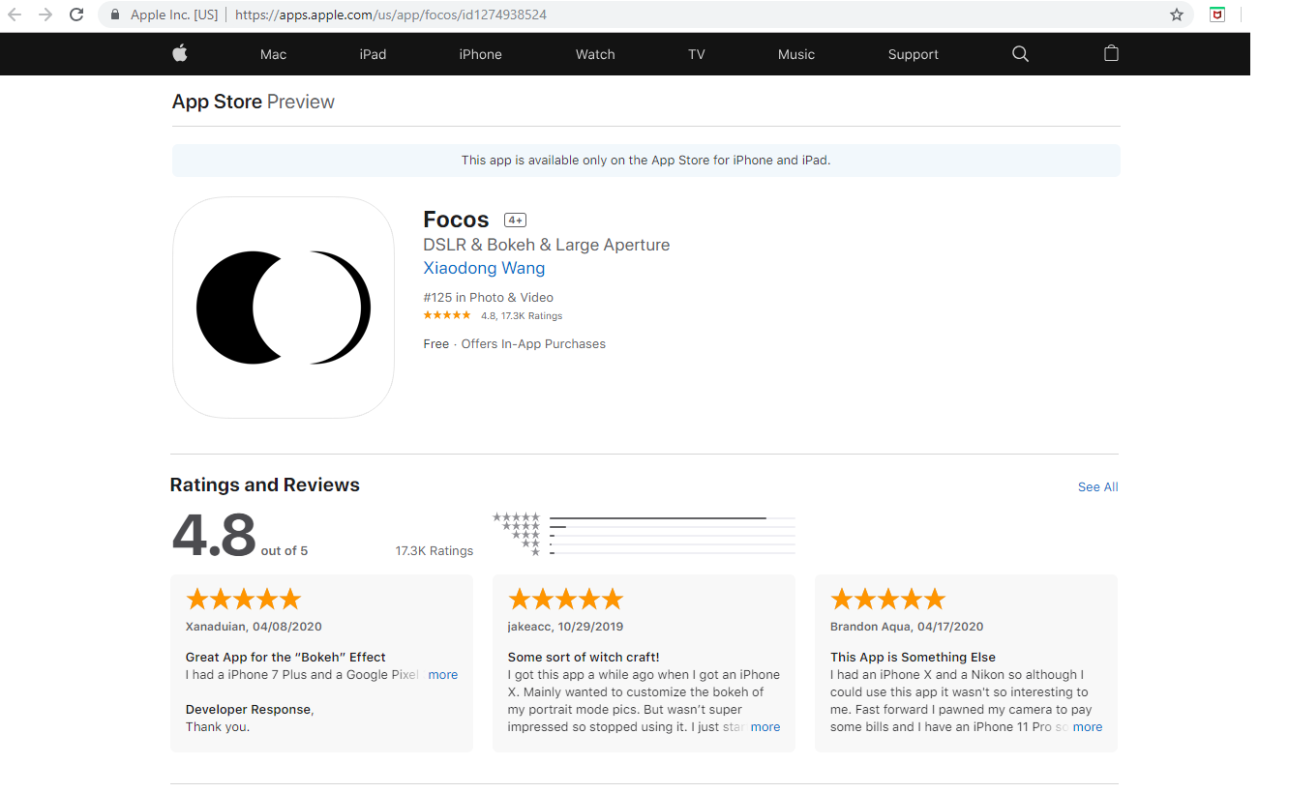Image resolution: width=1289 pixels, height=793 pixels.
Task: Click the lock icon in the address bar
Action: (x=115, y=15)
